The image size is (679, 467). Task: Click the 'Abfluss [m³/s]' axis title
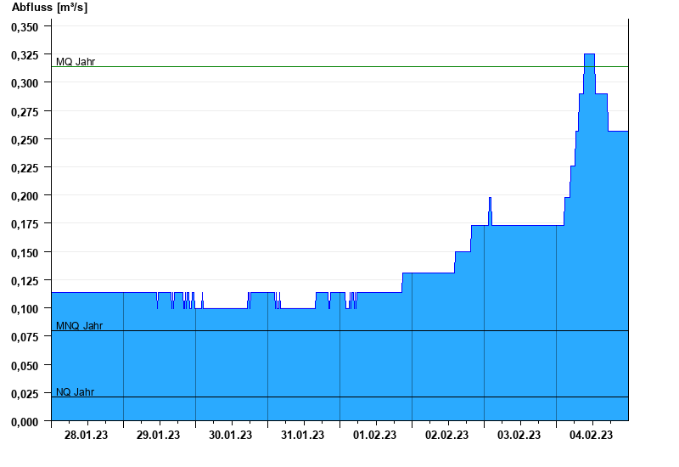pyautogui.click(x=49, y=8)
